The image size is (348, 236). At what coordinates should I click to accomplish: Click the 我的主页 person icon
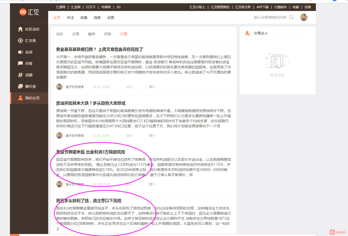[20, 98]
